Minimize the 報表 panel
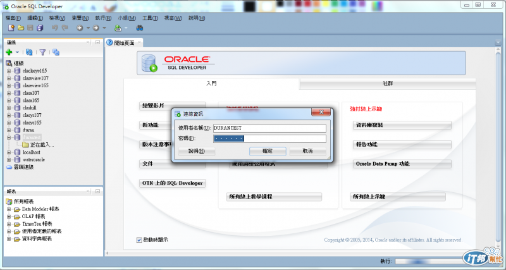Screen dimensions: 506x270 tap(97, 192)
